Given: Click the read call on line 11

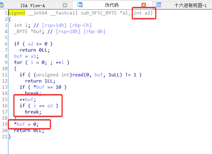Looking at the screenshot, I should 78,75.
